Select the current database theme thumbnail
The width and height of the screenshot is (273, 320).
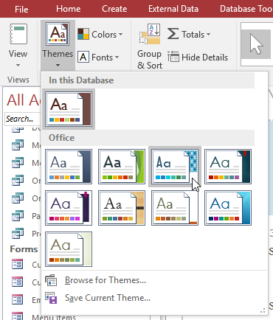pyautogui.click(x=69, y=109)
